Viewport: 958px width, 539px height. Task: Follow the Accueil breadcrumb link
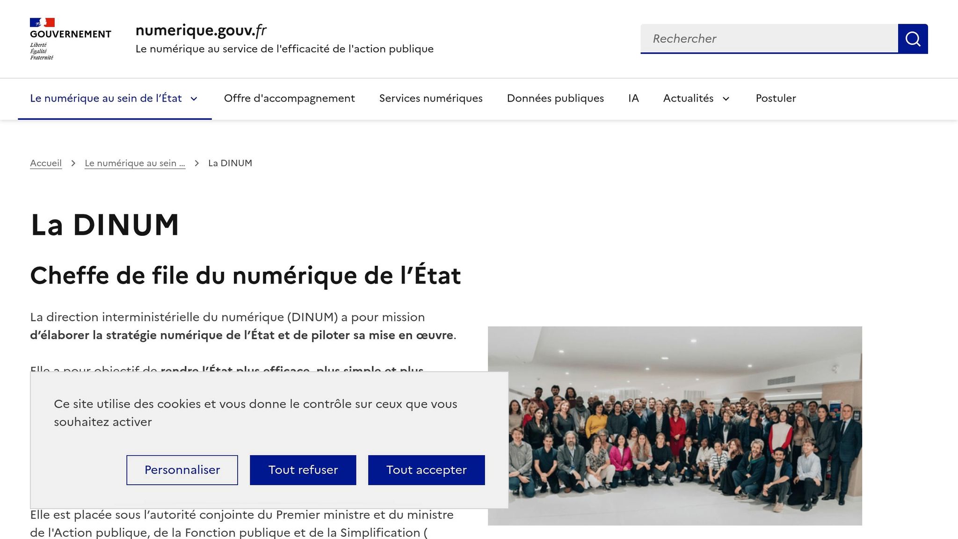tap(46, 163)
